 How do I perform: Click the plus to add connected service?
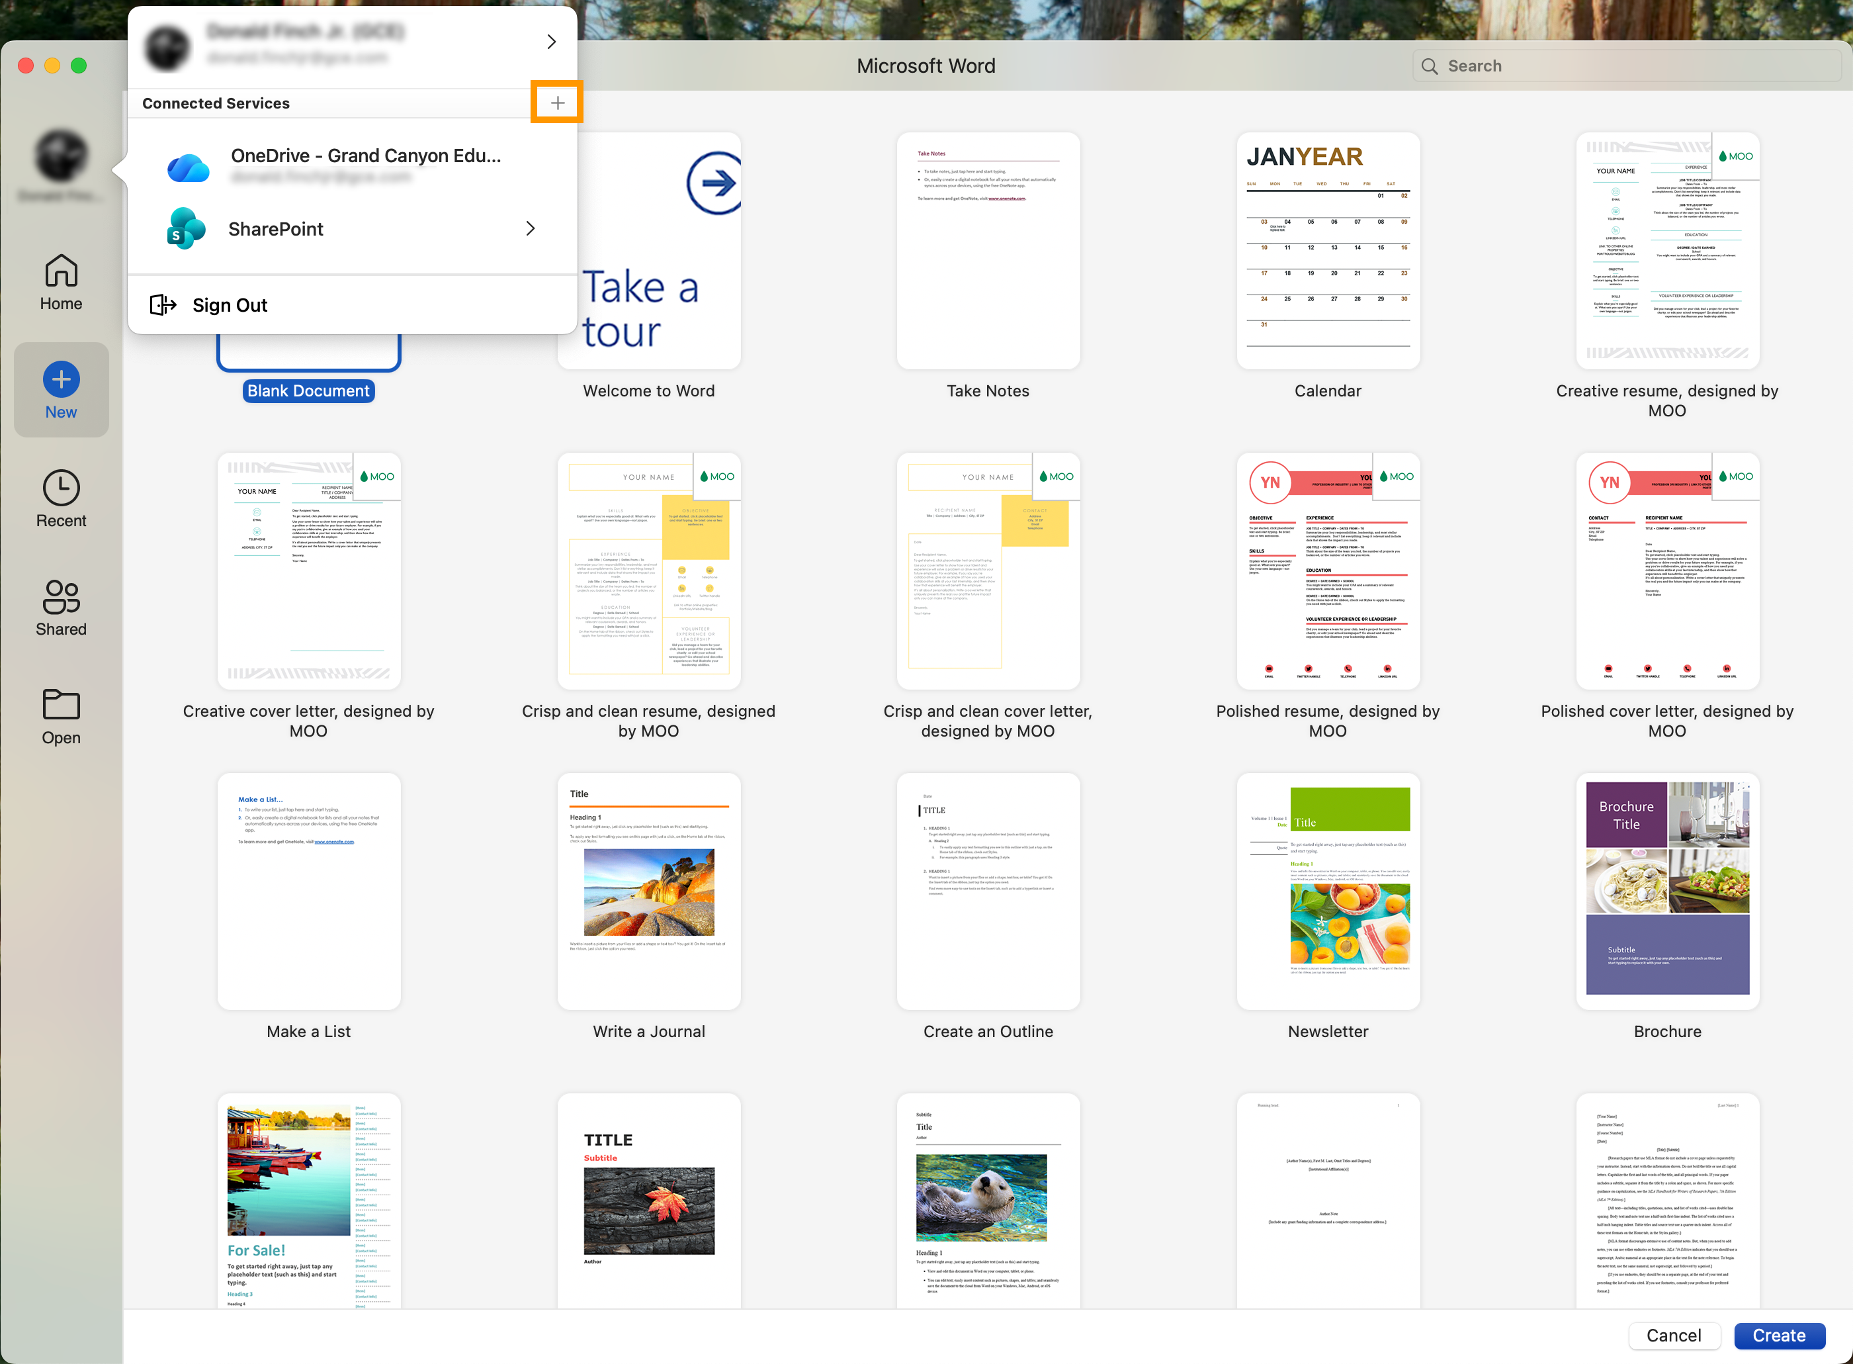[557, 103]
